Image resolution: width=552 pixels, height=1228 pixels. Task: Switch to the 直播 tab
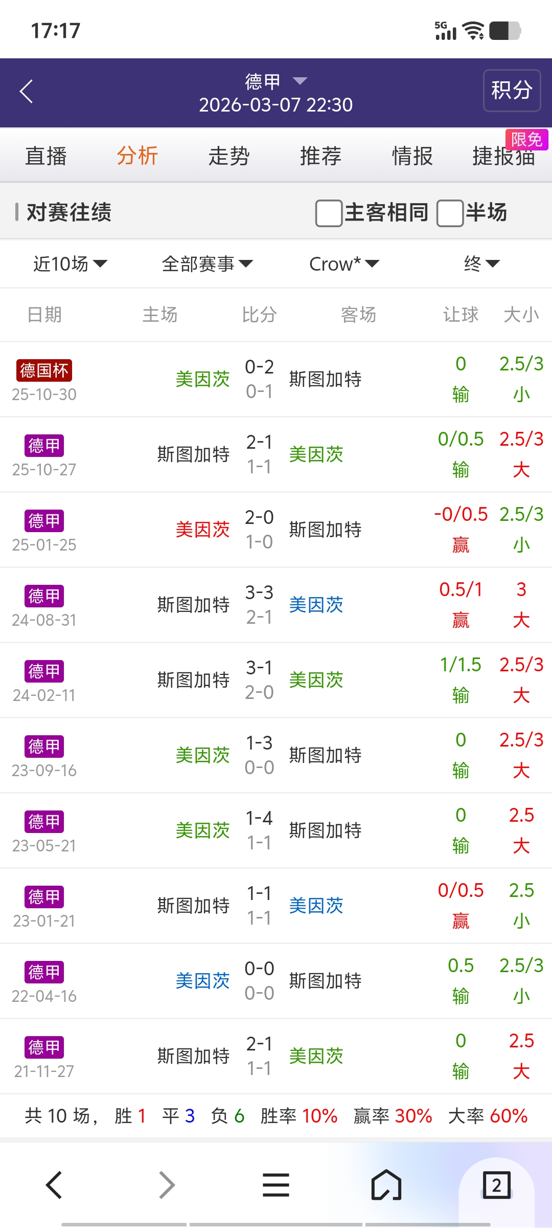[46, 156]
